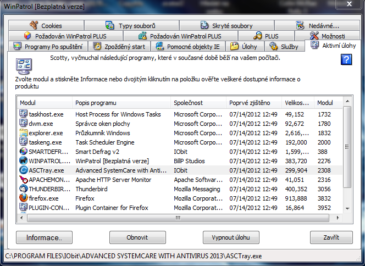Select the PLUGIN-CON... row name
Screen dimensions: 365x266
click(x=49, y=208)
